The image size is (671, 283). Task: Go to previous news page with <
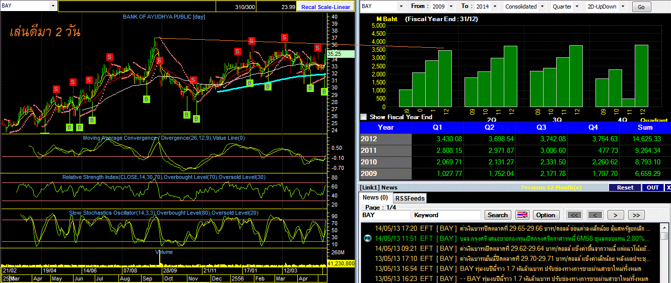point(595,215)
